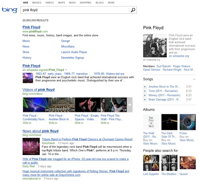Play Money (2011 - Remaster) song
Screen dimensions: 199x181
(x=145, y=95)
